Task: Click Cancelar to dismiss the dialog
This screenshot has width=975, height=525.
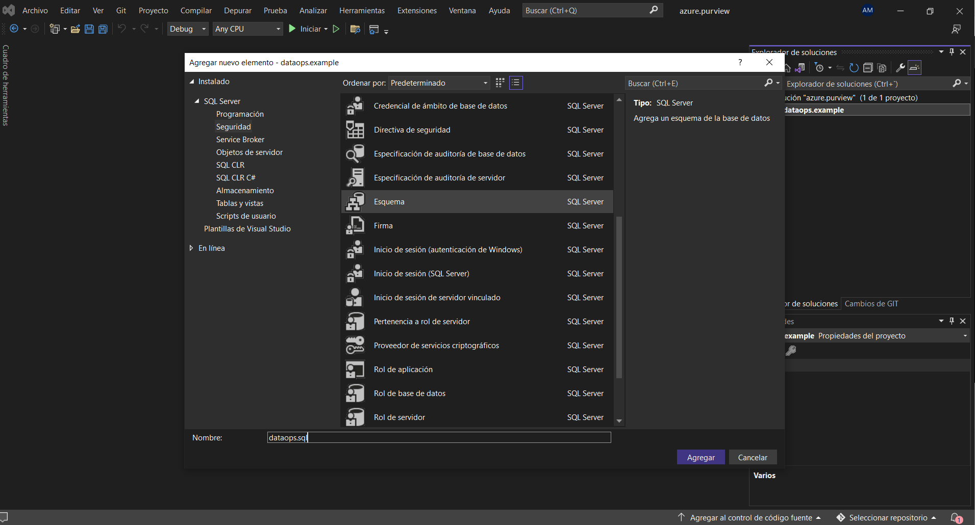Action: tap(753, 457)
